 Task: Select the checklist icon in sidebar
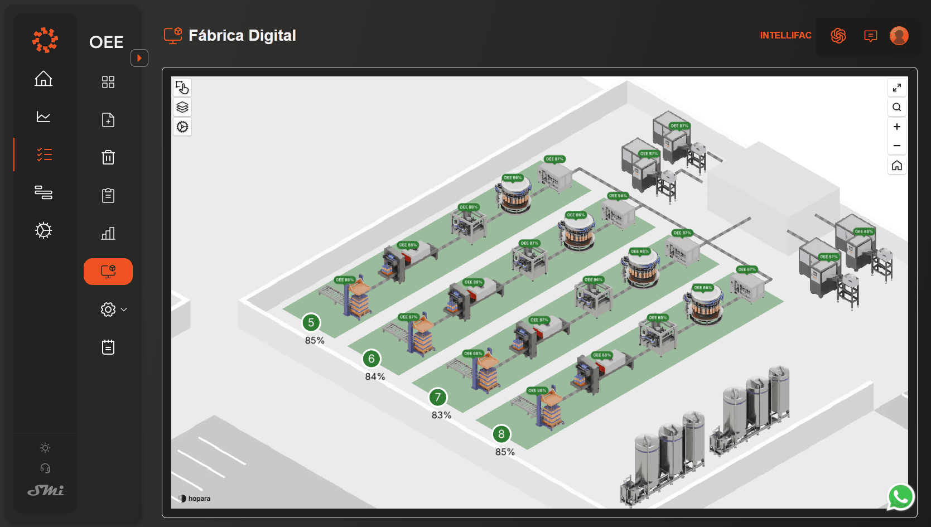click(x=44, y=154)
